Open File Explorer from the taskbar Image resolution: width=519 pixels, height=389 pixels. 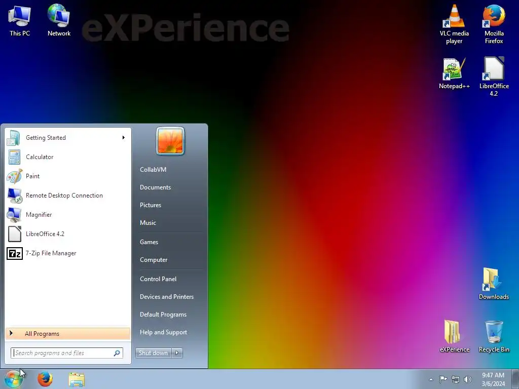77,379
